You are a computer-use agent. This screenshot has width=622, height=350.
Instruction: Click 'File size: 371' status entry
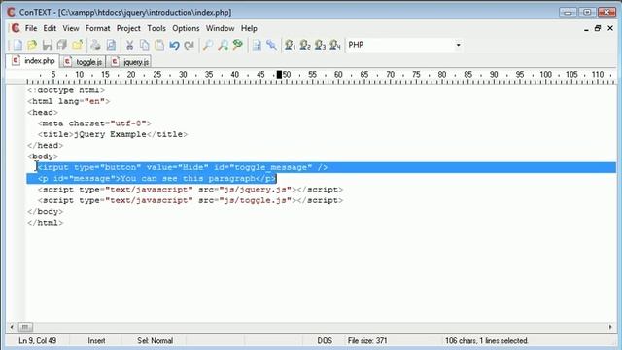[x=367, y=341]
